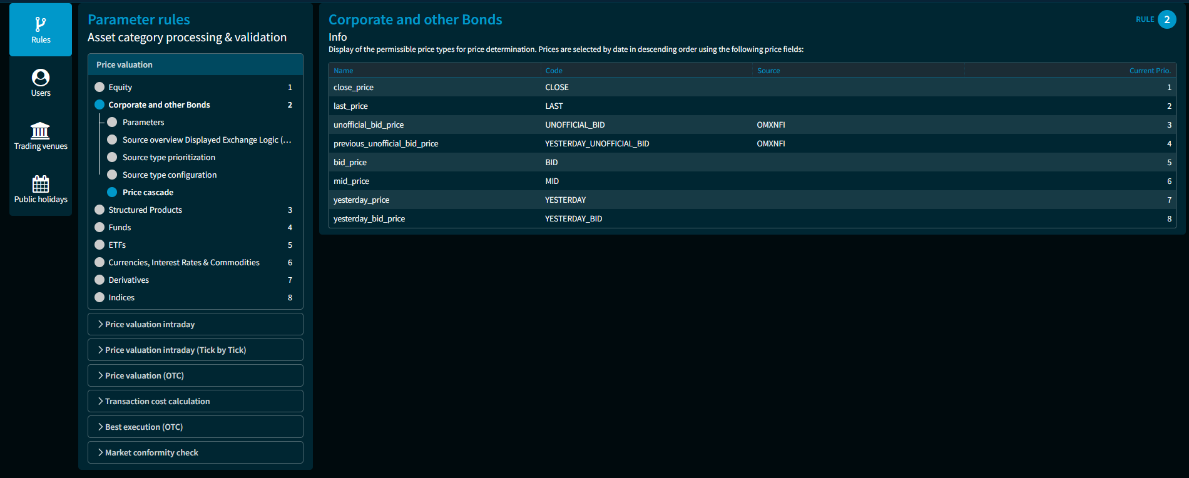Click the last_price name cell
Screen dimensions: 1189x478
[350, 106]
